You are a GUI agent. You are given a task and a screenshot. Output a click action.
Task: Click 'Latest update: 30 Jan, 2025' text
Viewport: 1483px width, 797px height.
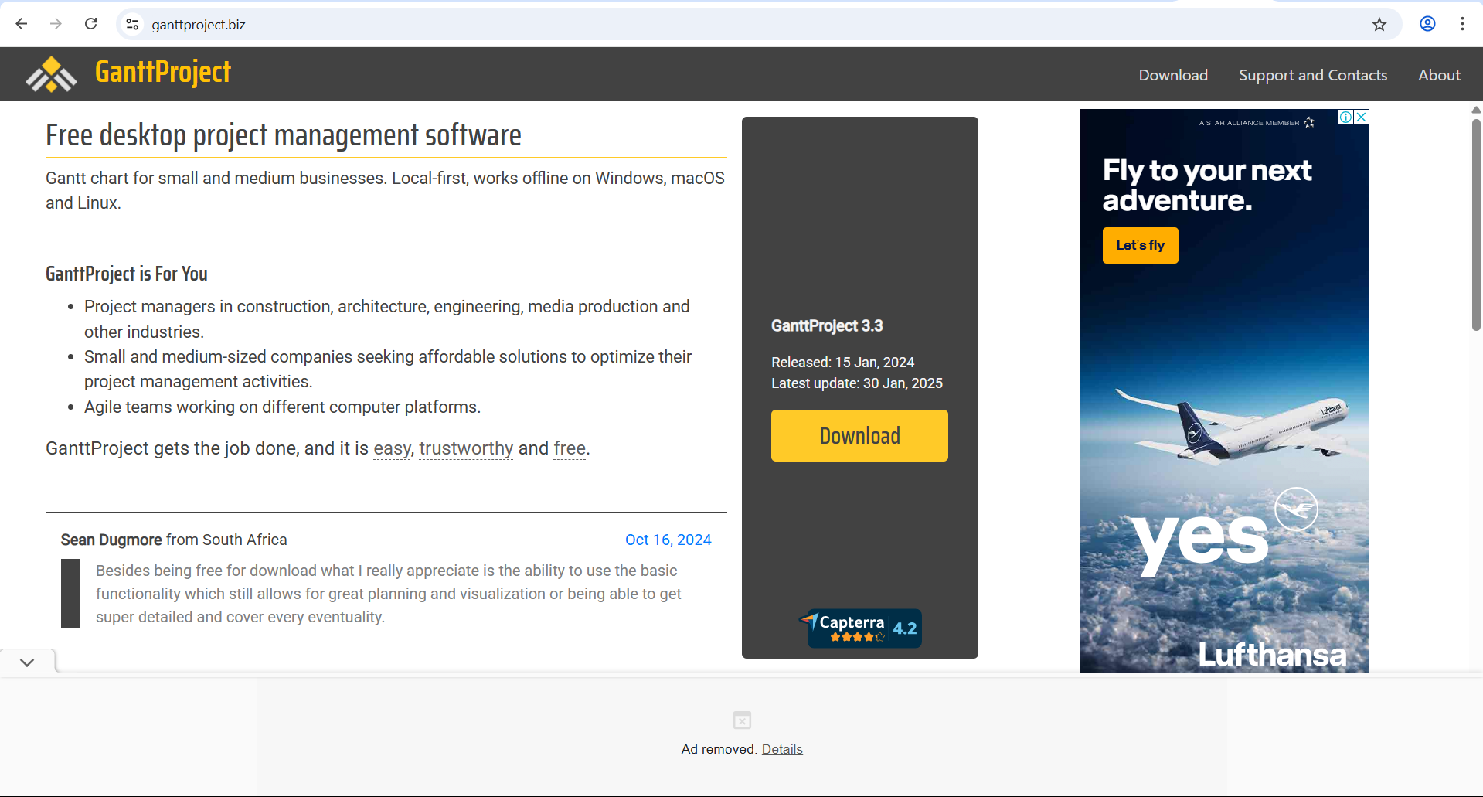(x=857, y=383)
